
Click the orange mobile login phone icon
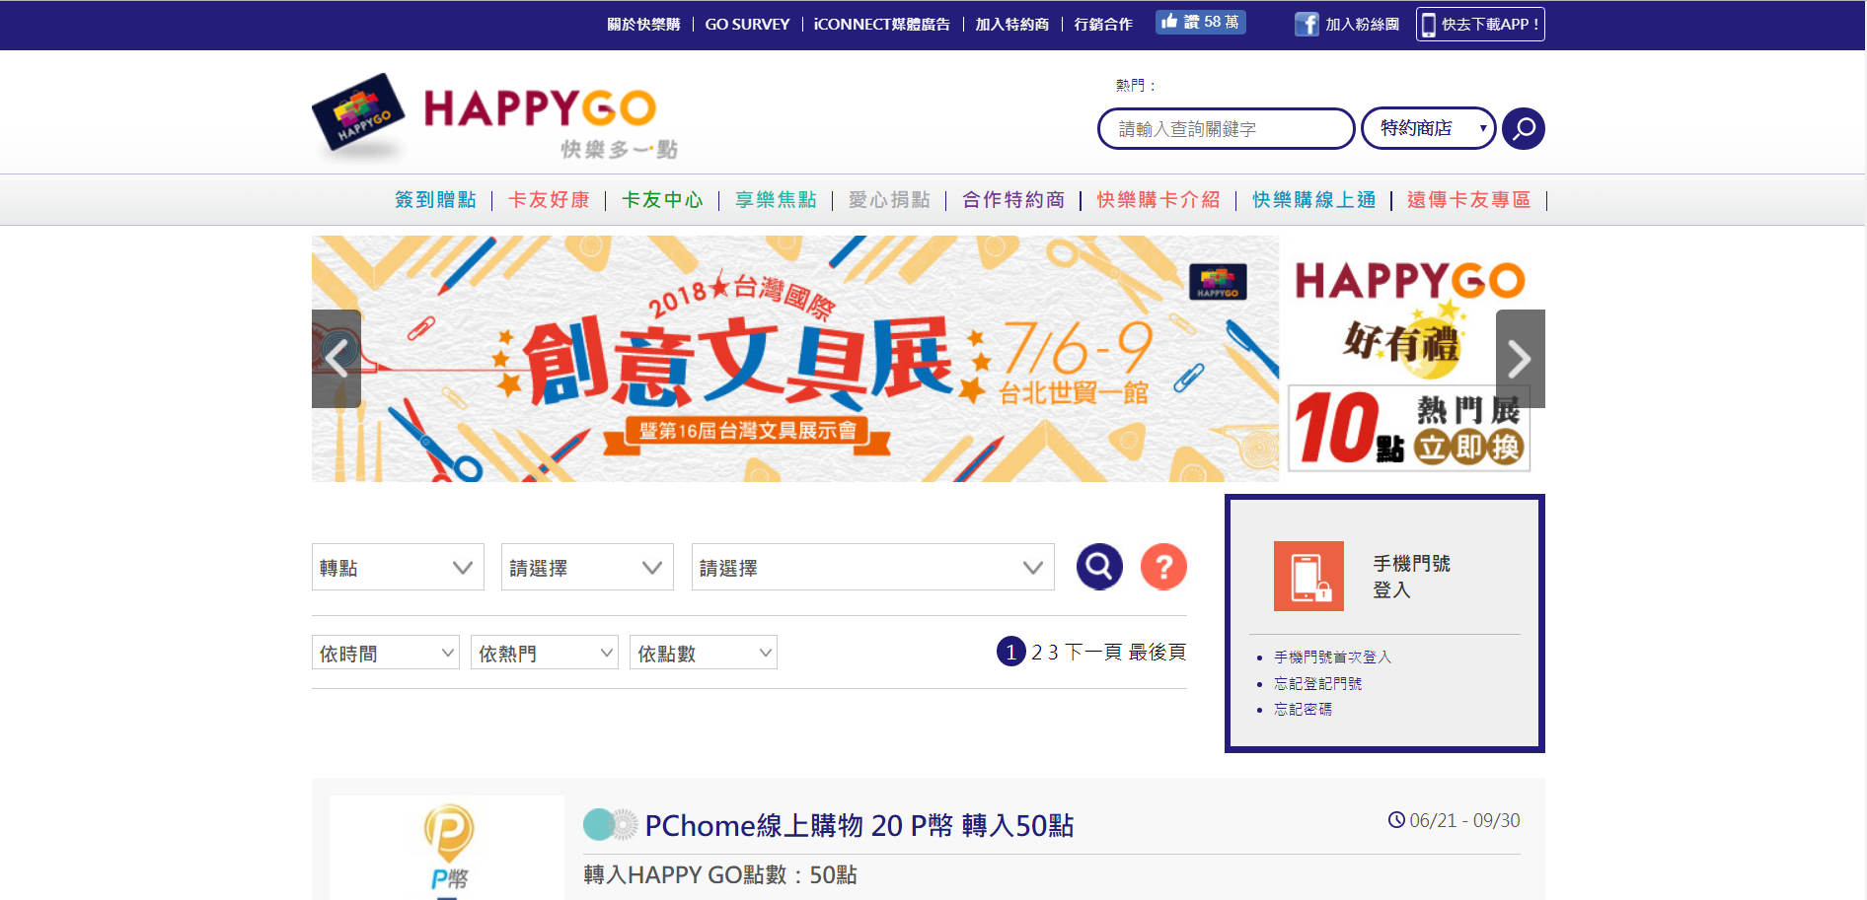(1308, 576)
